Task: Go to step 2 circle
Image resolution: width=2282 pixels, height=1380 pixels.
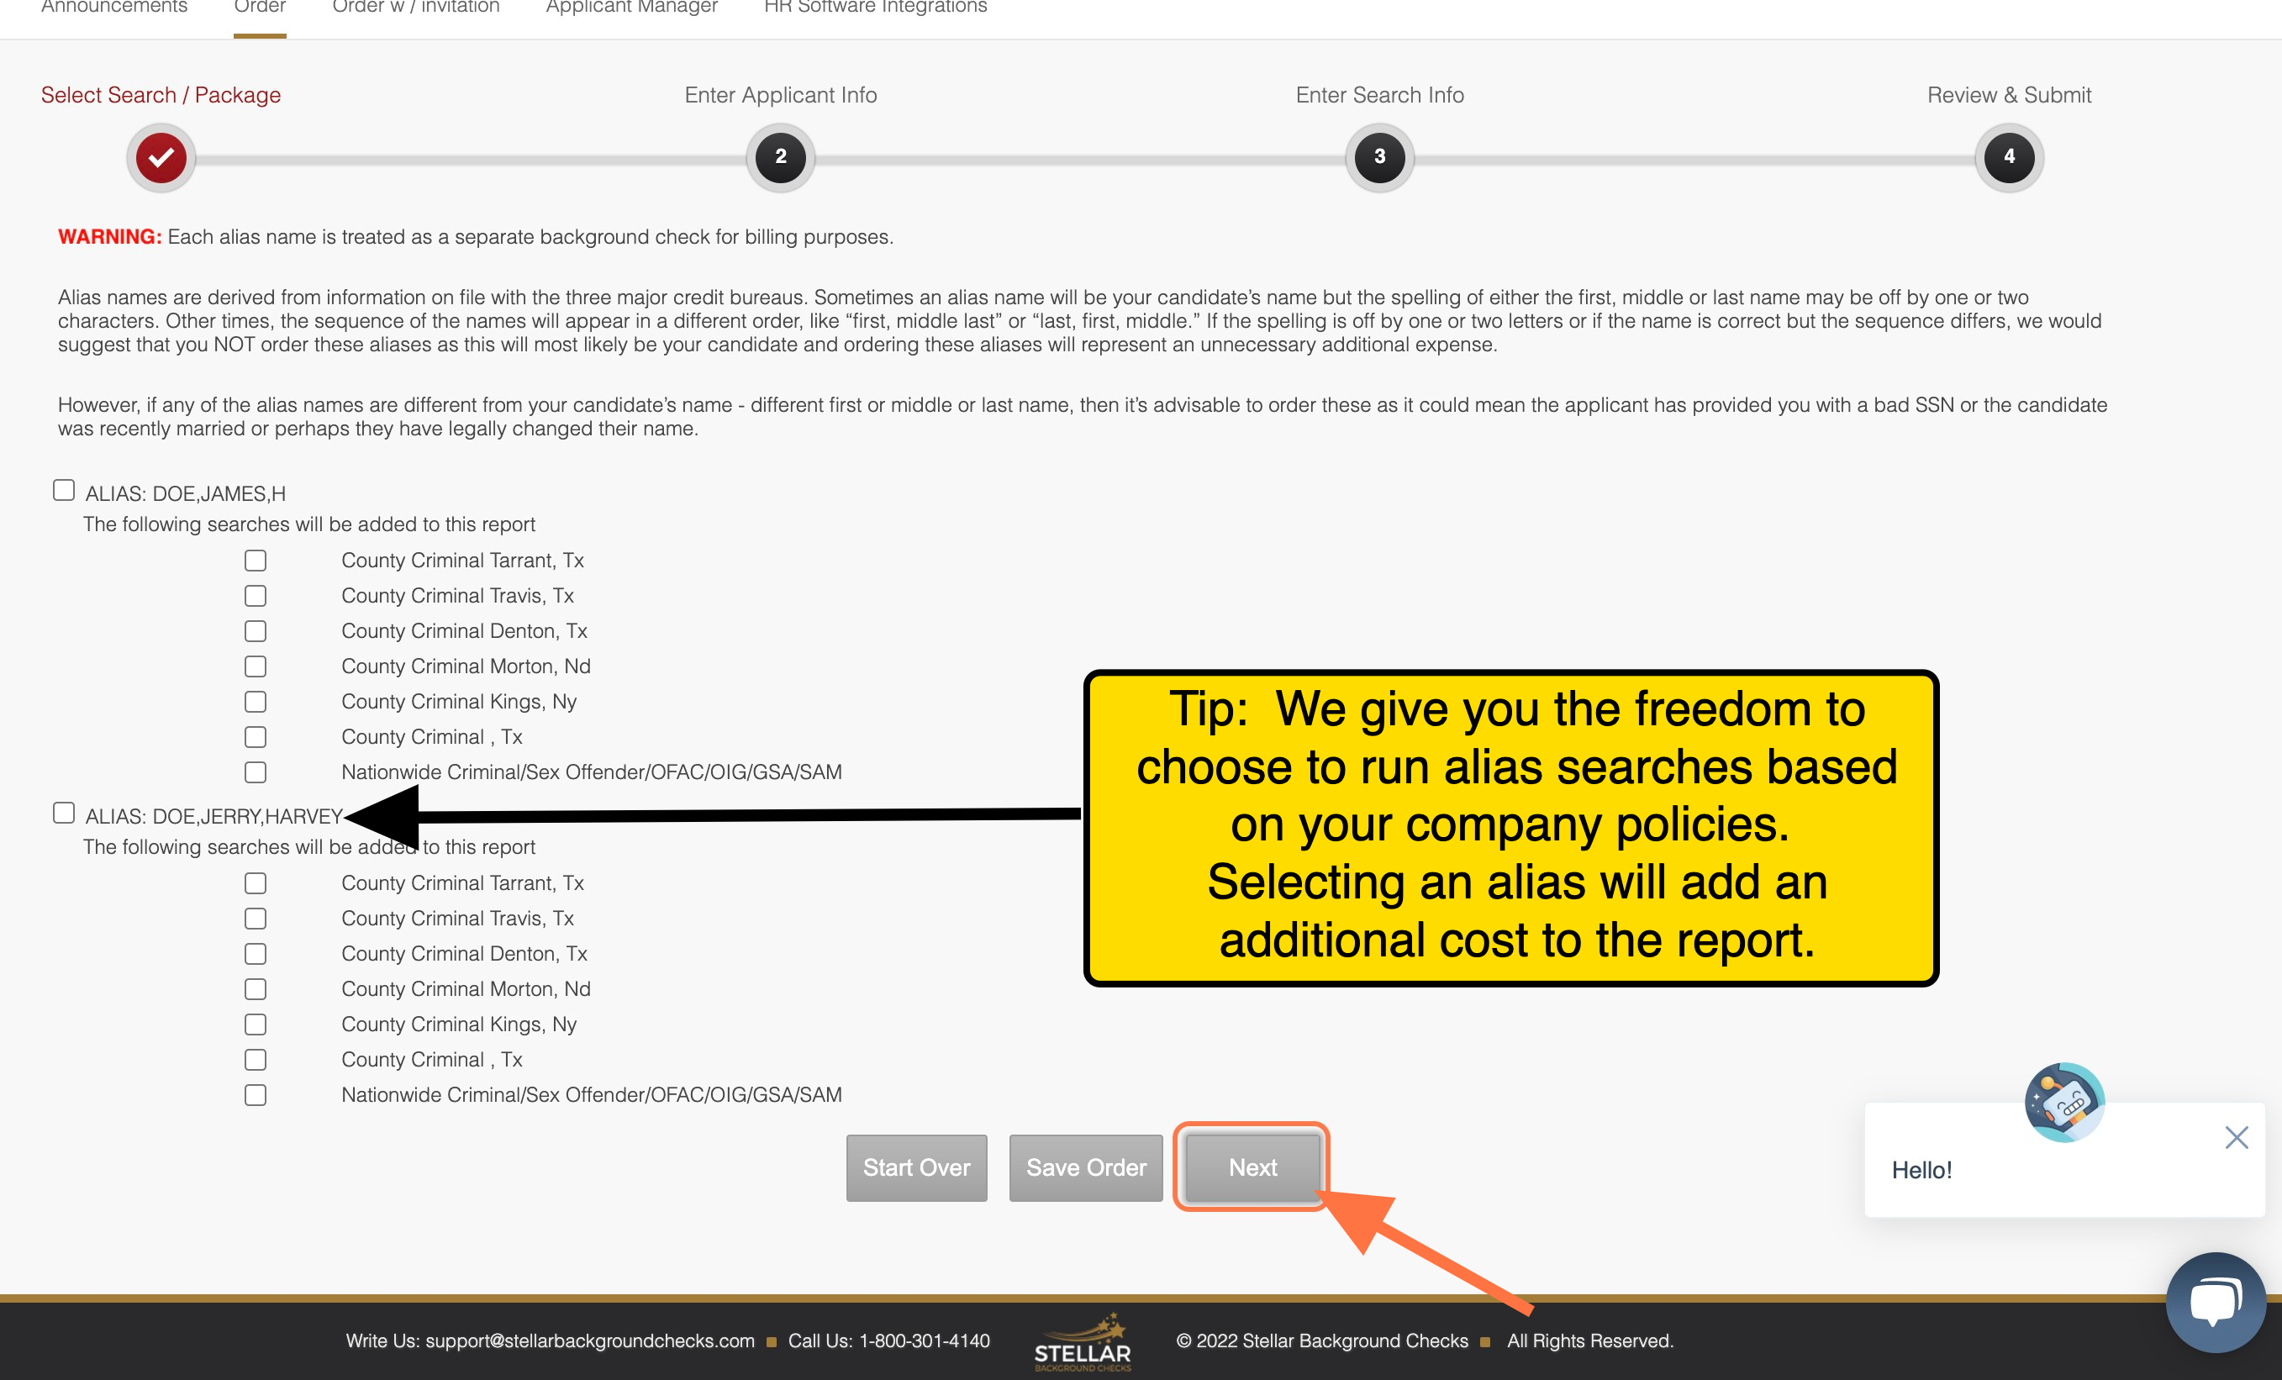Action: point(781,156)
